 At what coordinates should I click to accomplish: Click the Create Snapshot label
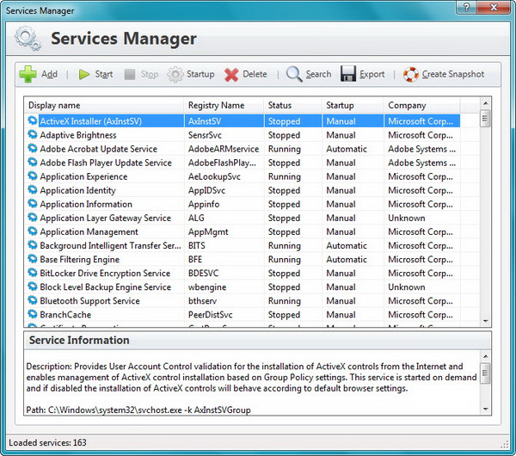pyautogui.click(x=453, y=74)
